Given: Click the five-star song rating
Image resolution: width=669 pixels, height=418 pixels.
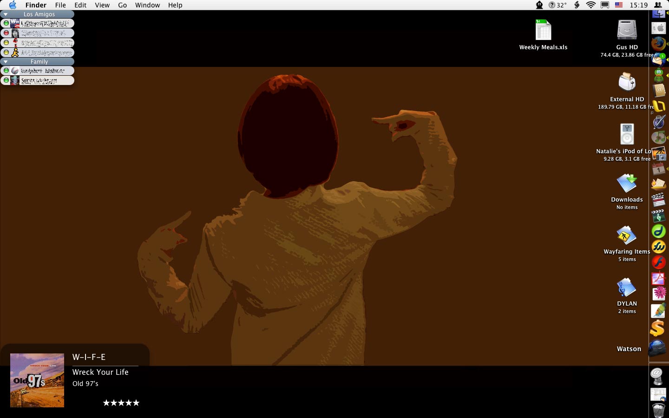Looking at the screenshot, I should 121,403.
